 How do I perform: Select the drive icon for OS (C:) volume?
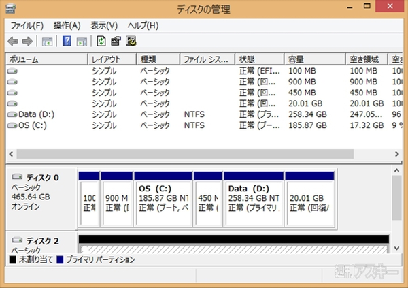click(12, 125)
